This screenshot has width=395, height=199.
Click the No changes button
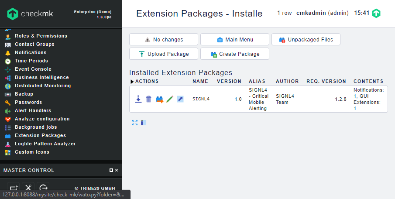click(164, 40)
